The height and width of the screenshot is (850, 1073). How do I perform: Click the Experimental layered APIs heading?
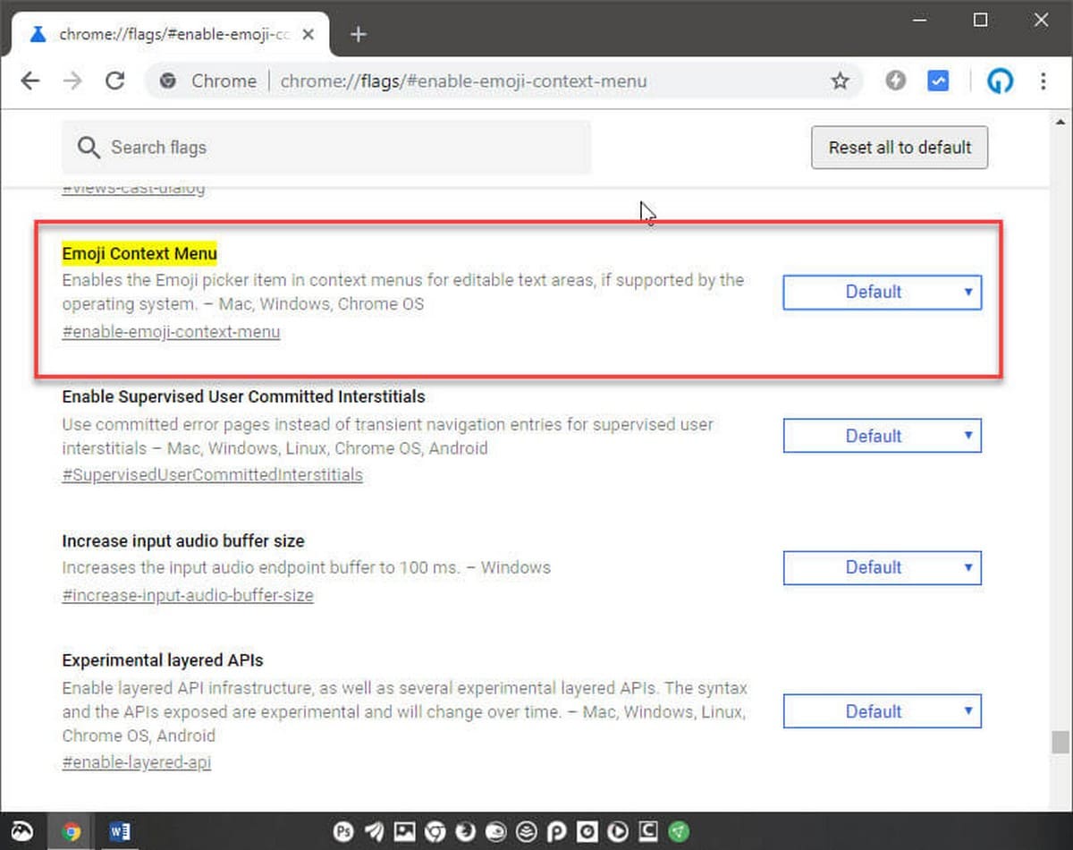point(163,660)
